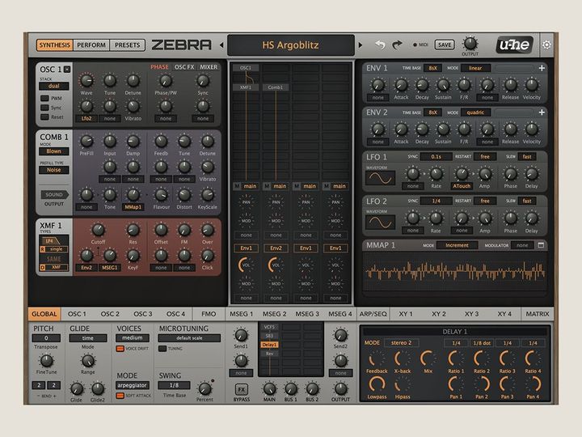Select the LFO 1 sine waveform display
Screen dimensions: 582x437
point(380,178)
